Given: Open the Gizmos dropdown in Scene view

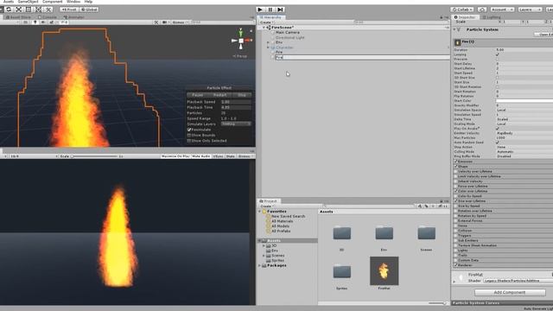Looking at the screenshot, I should (180, 22).
